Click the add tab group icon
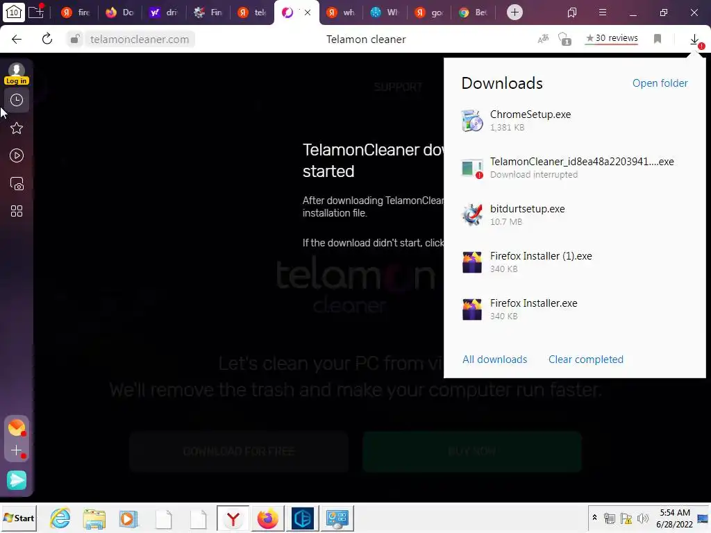 36,12
